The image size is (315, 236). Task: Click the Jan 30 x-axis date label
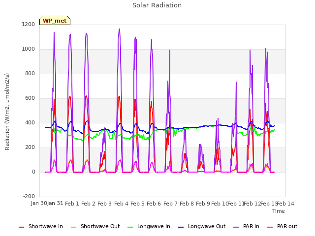point(39,204)
